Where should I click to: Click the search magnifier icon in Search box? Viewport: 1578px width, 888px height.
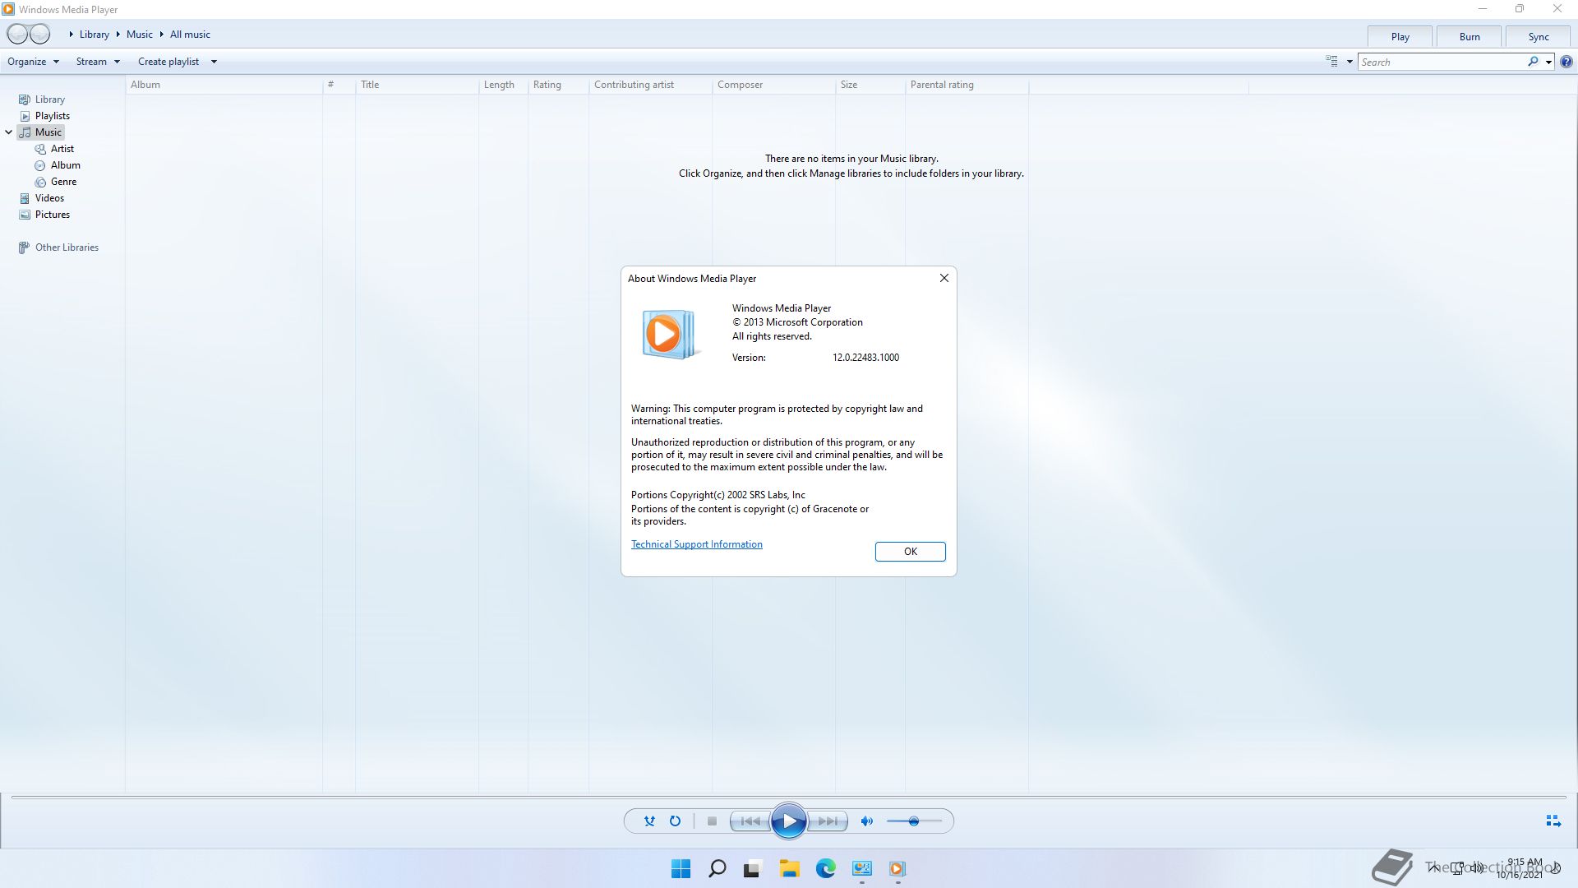1533,62
